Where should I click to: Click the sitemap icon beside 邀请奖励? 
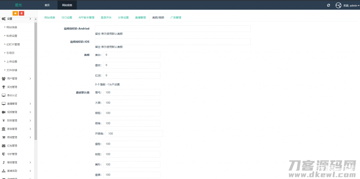(x=4, y=171)
